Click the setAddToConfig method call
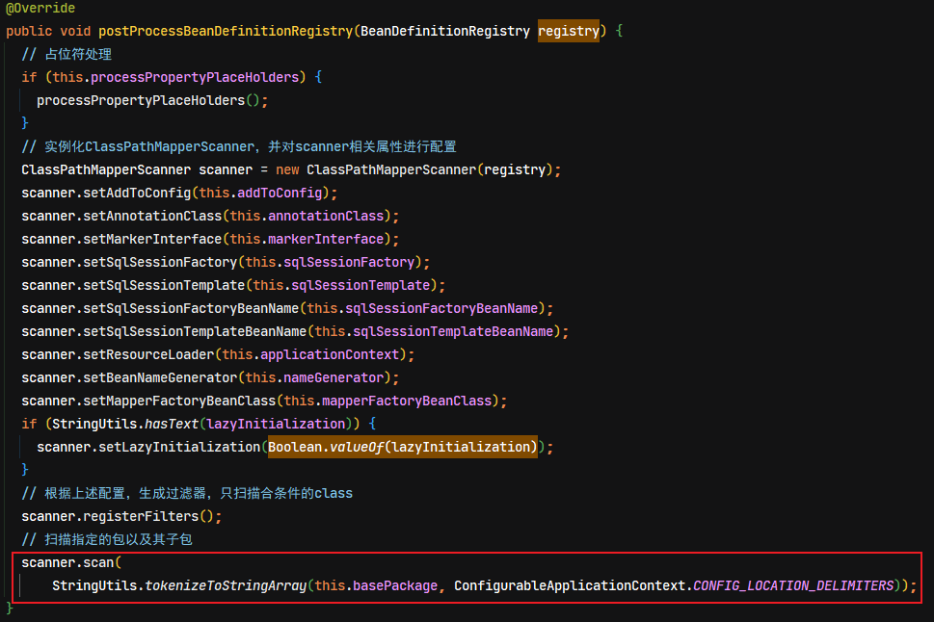 coord(137,193)
